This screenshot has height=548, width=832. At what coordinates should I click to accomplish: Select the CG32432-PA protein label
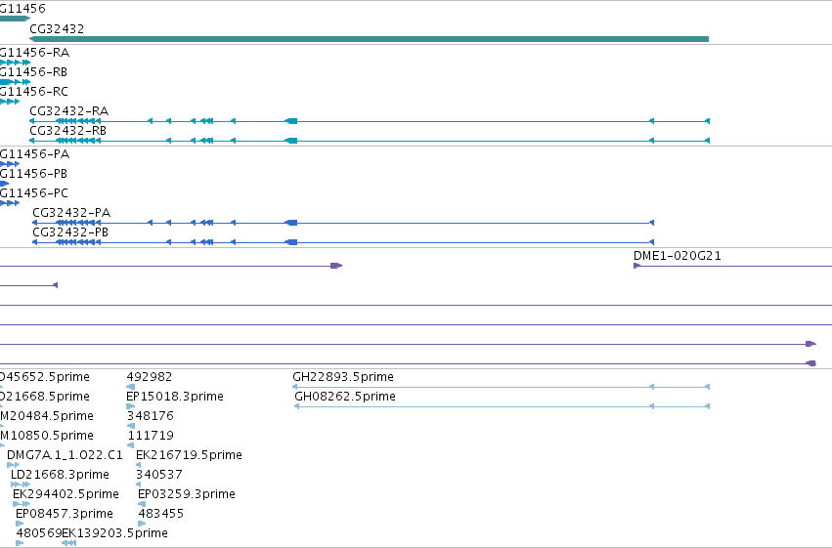point(71,213)
